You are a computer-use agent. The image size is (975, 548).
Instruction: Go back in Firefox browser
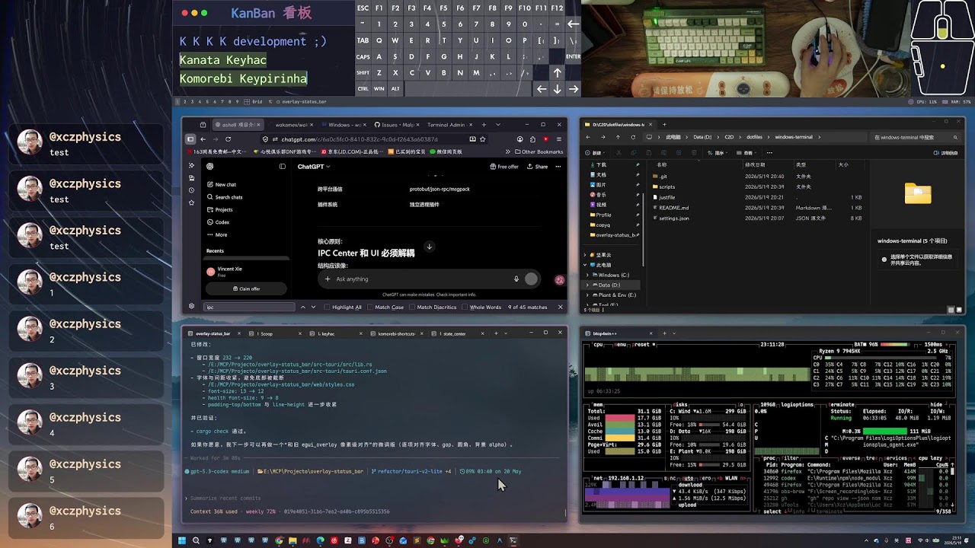(203, 139)
